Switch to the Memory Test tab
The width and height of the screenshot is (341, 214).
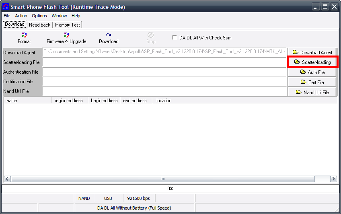[68, 25]
